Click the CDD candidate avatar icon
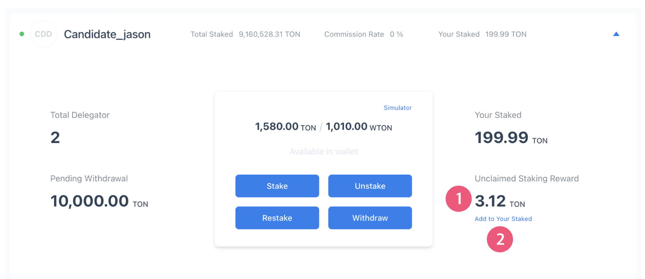Image resolution: width=645 pixels, height=279 pixels. [x=43, y=34]
